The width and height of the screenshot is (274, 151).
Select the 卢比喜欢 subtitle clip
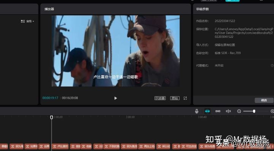click(61, 146)
